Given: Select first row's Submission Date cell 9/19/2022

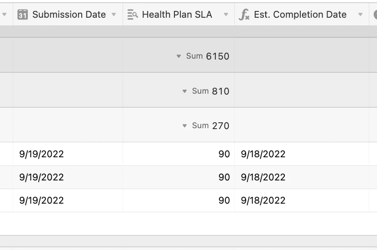Looking at the screenshot, I should pos(41,154).
